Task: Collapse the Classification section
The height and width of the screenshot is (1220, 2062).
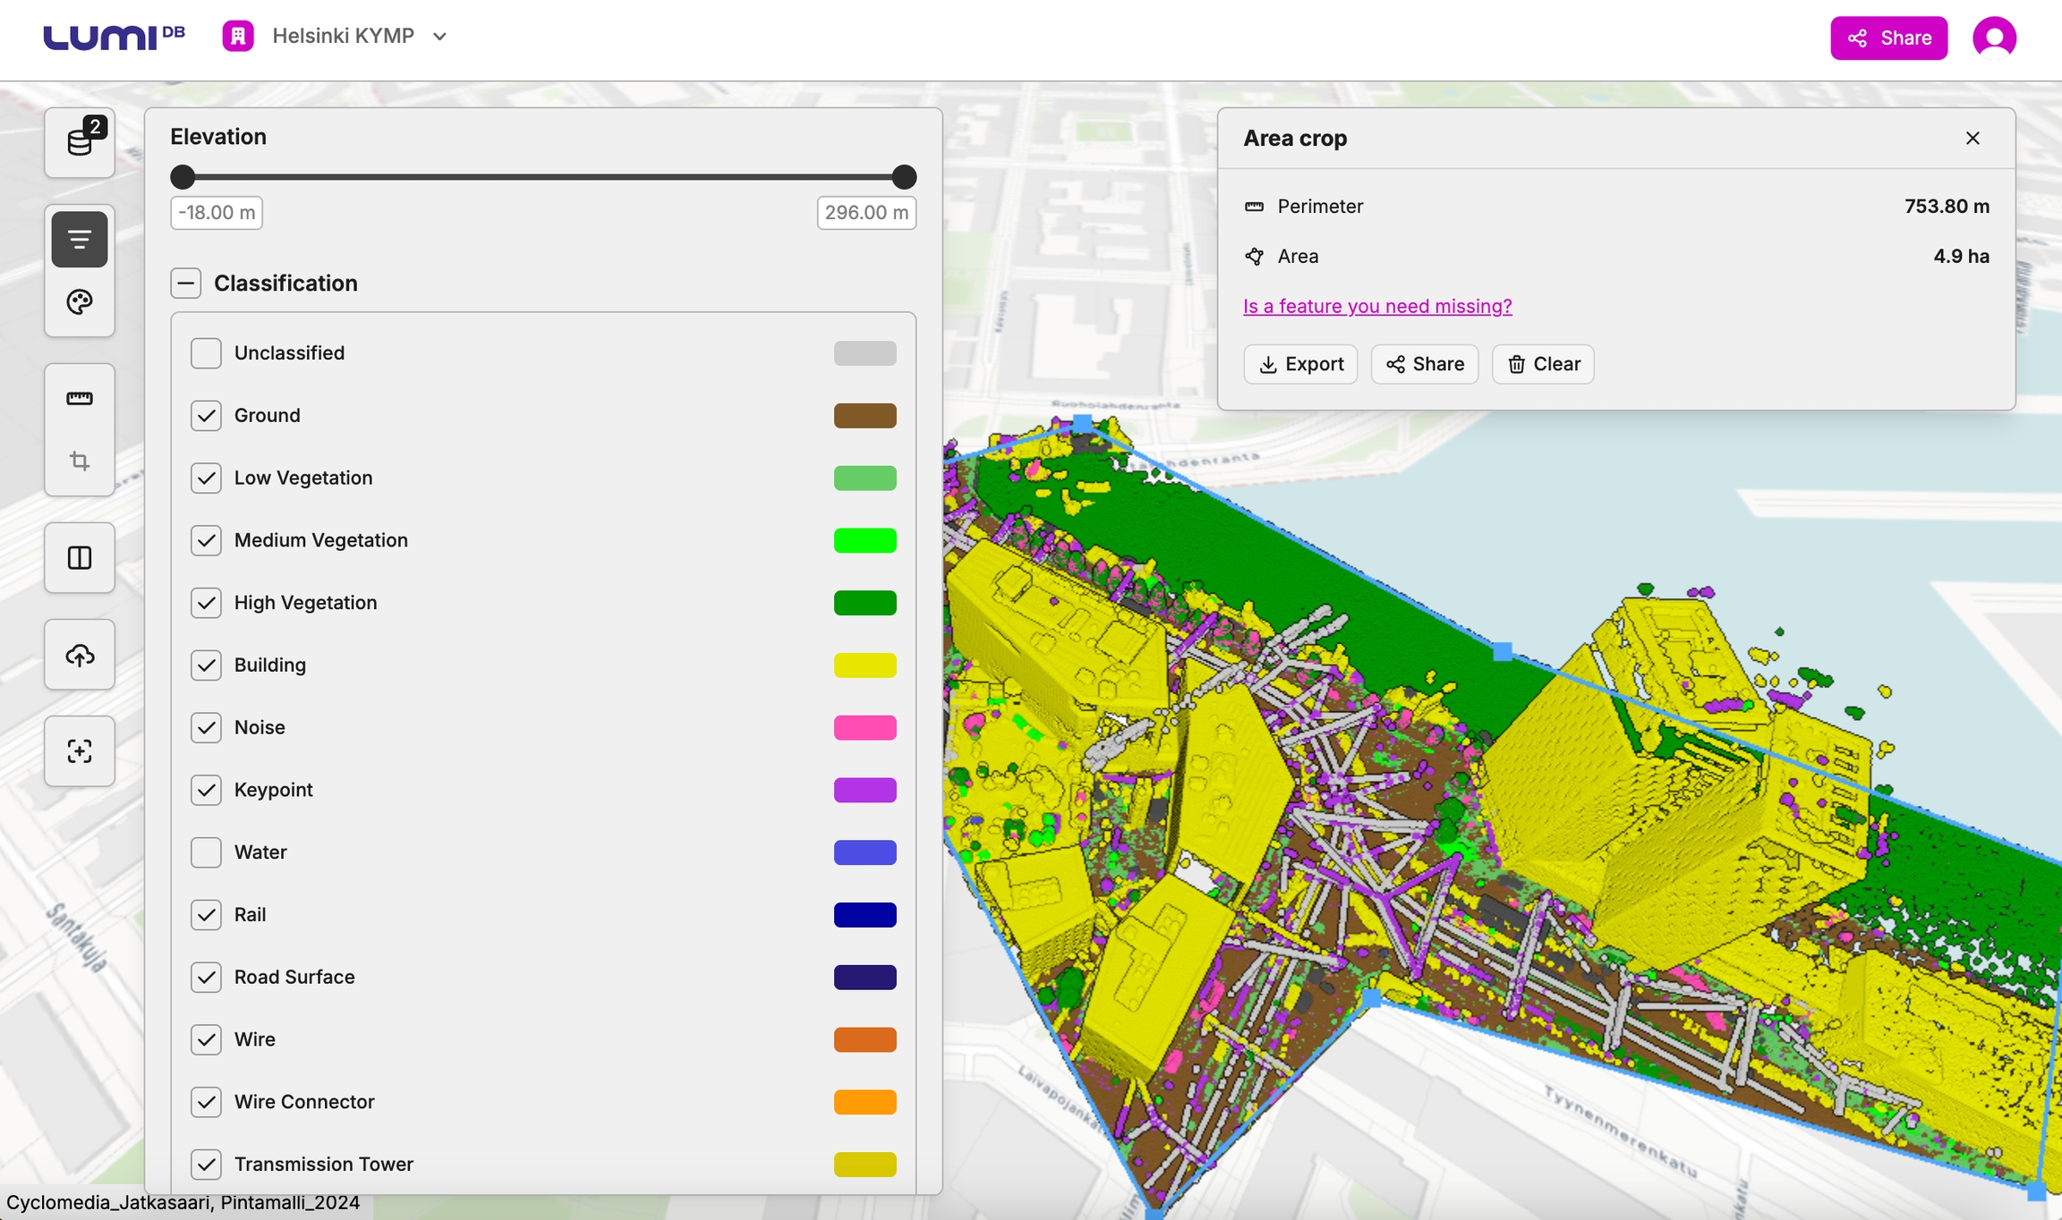Action: point(186,284)
